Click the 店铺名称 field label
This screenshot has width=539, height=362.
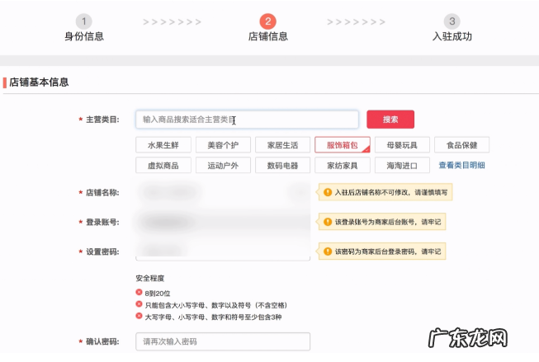[x=102, y=193]
